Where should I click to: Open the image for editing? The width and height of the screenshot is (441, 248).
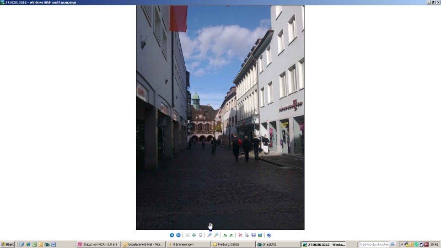(x=260, y=235)
